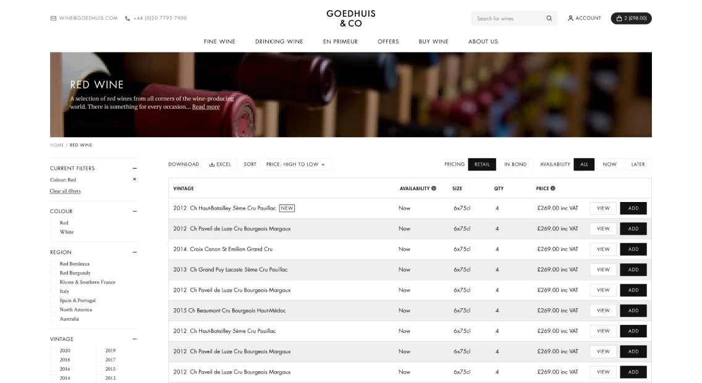This screenshot has height=383, width=702.
Task: Click the Price column info icon
Action: click(x=553, y=188)
